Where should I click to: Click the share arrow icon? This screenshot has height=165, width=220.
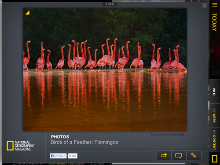pyautogui.click(x=164, y=155)
